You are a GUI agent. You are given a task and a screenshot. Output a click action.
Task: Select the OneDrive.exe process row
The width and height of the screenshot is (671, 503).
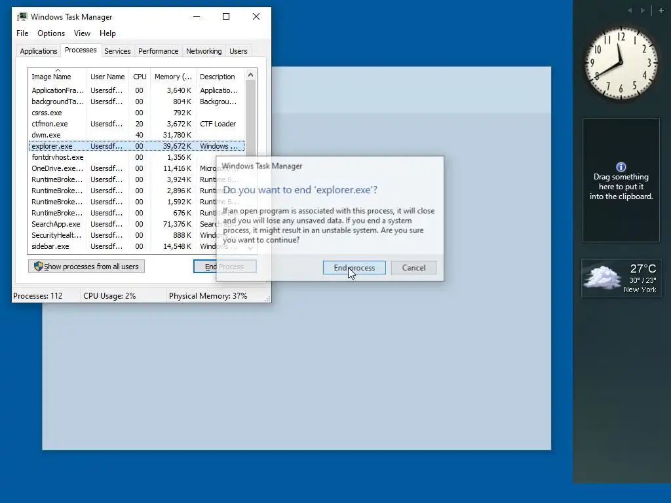(136, 168)
